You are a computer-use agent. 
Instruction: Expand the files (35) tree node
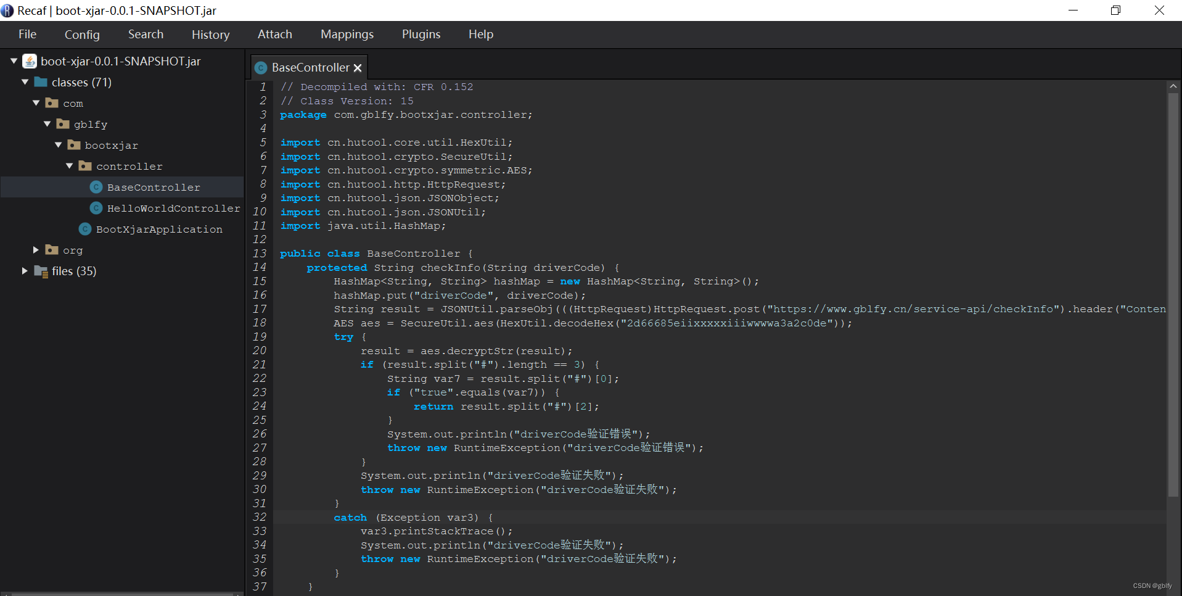pyautogui.click(x=24, y=271)
